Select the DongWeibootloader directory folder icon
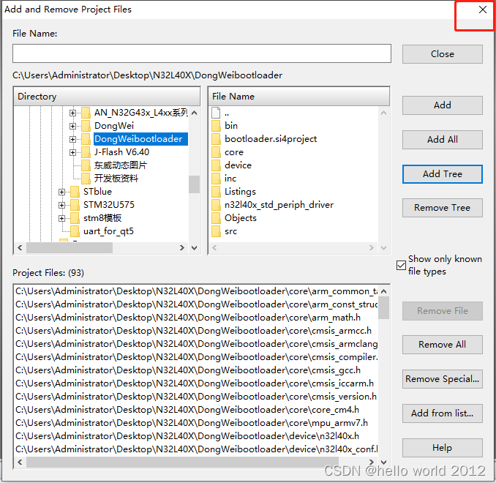The height and width of the screenshot is (483, 496). click(86, 139)
